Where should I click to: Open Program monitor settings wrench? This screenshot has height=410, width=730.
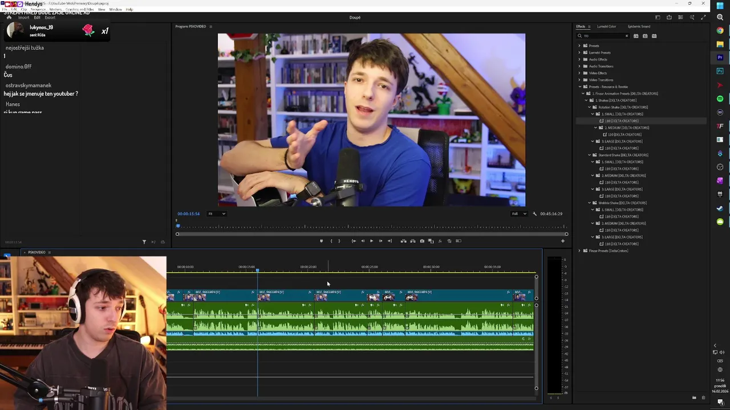click(534, 214)
